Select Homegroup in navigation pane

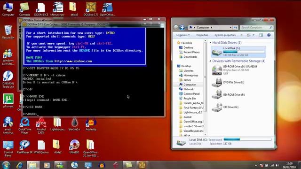click(x=190, y=75)
